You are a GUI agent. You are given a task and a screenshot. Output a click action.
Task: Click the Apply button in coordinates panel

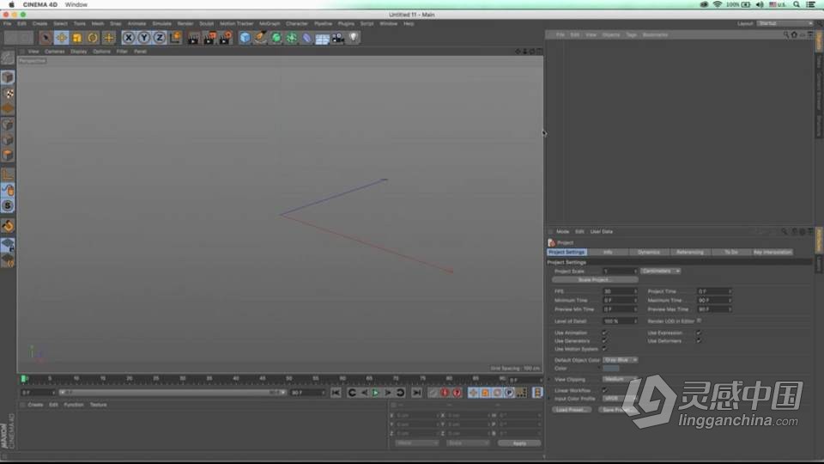point(519,443)
